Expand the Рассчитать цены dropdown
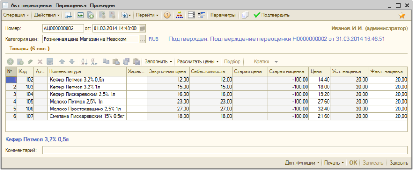The width and height of the screenshot is (413, 170). [198, 61]
